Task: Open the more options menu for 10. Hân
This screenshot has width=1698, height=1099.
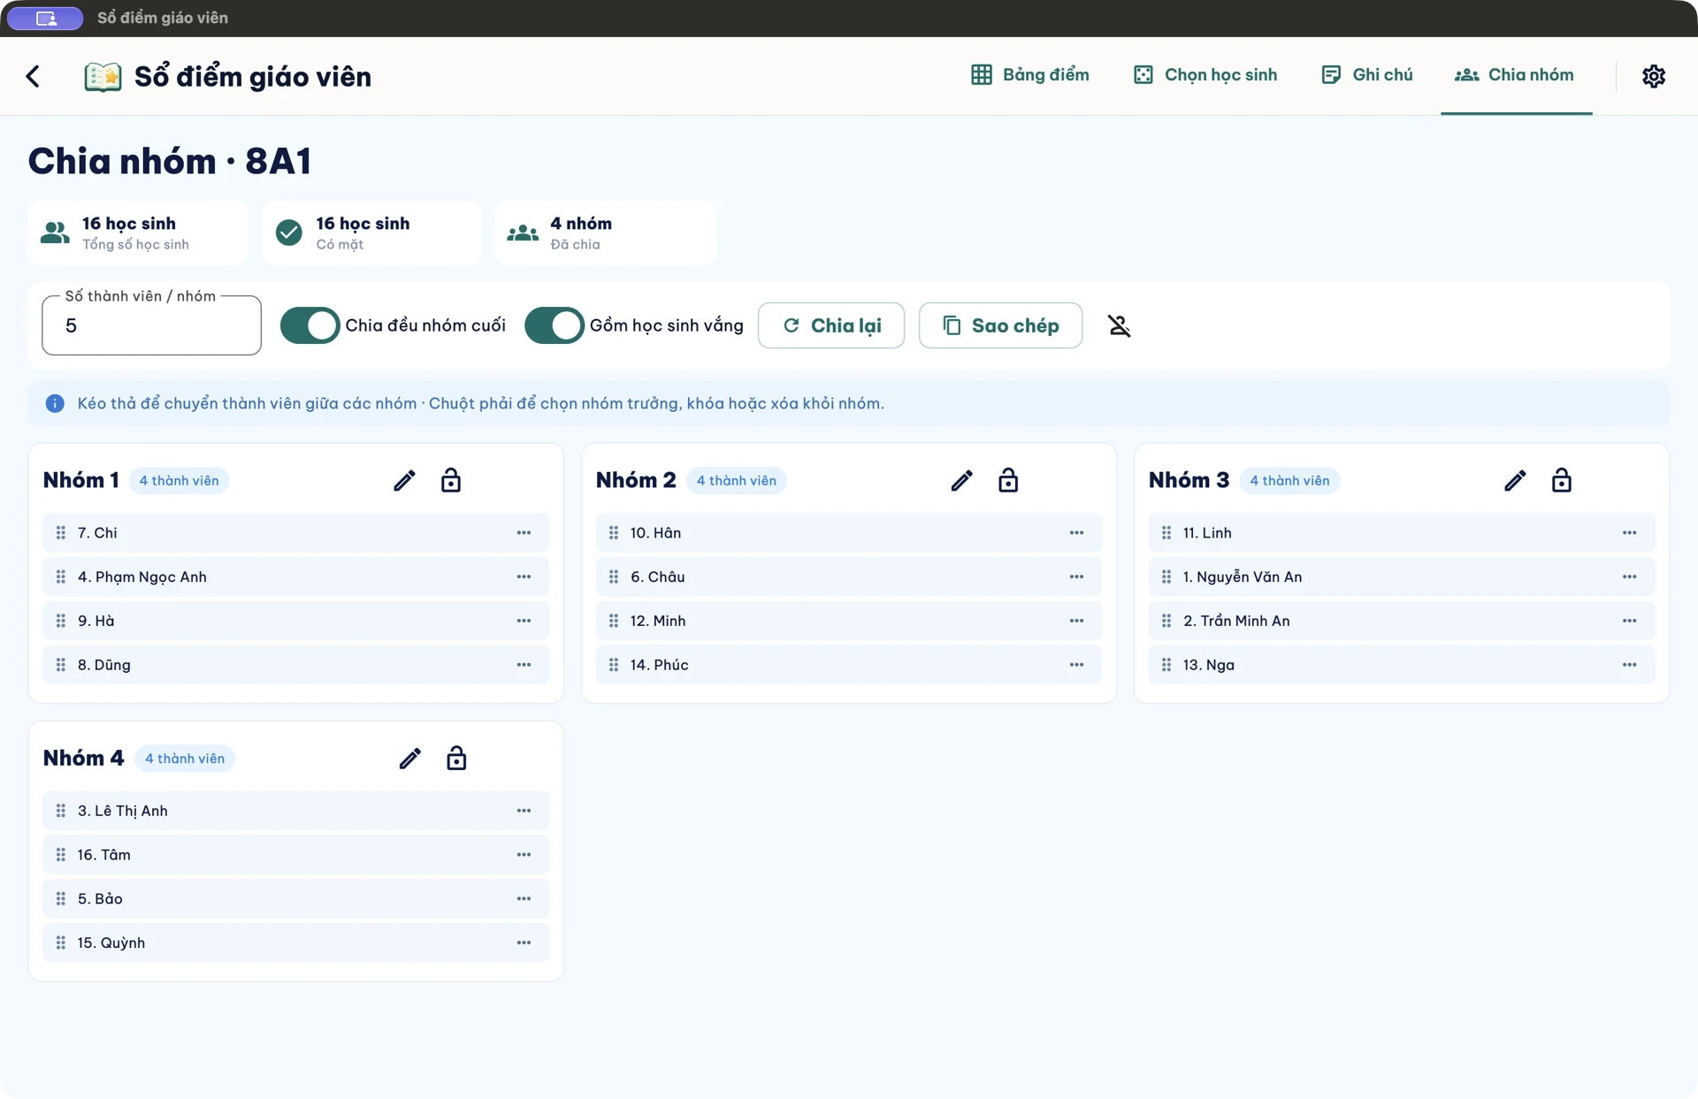Action: click(1076, 532)
